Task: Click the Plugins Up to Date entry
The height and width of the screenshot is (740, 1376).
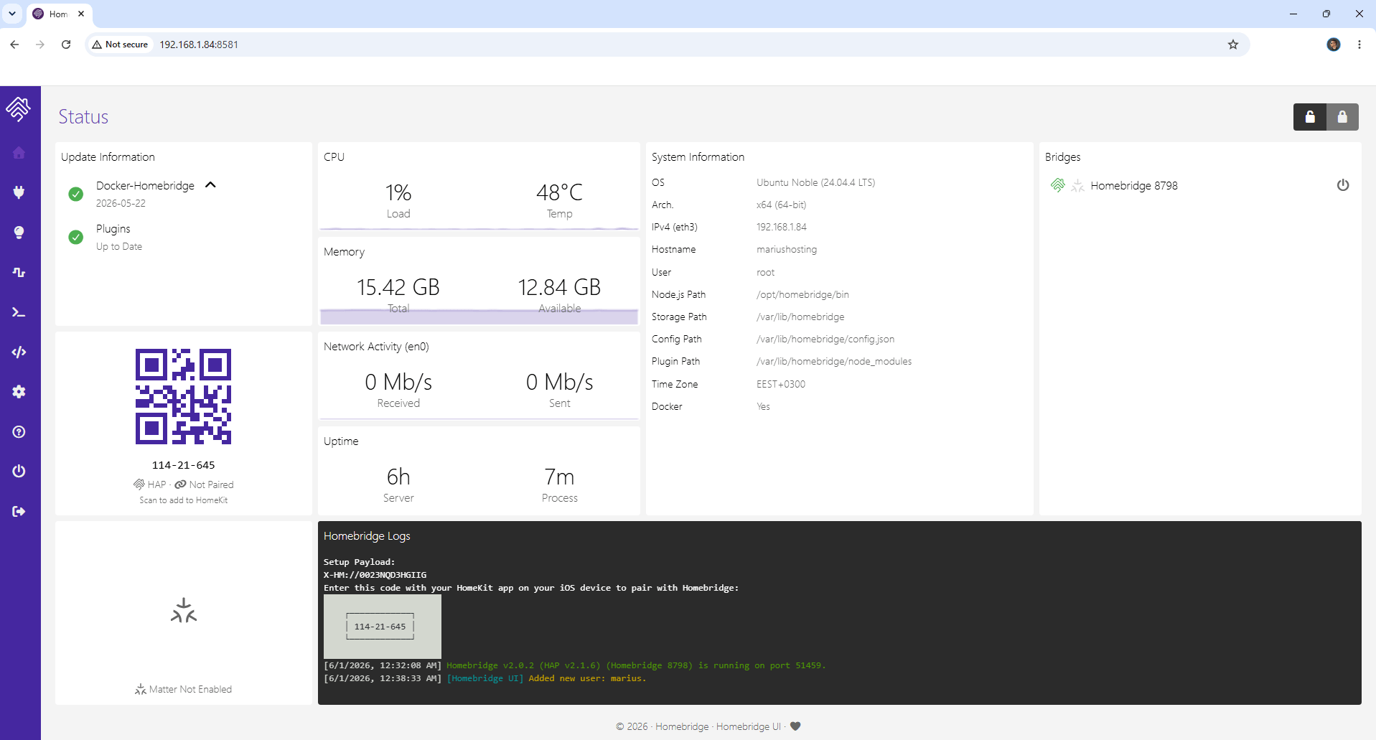Action: click(x=119, y=237)
